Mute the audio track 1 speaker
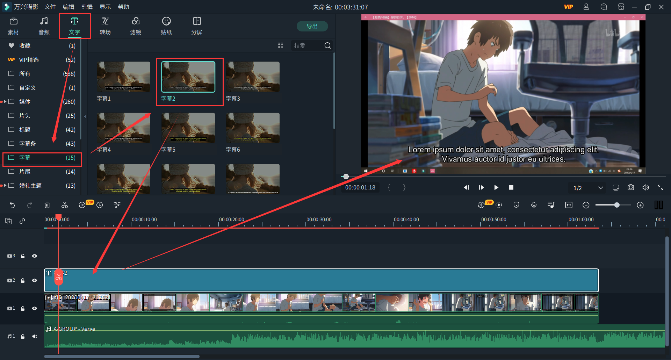 tap(34, 336)
